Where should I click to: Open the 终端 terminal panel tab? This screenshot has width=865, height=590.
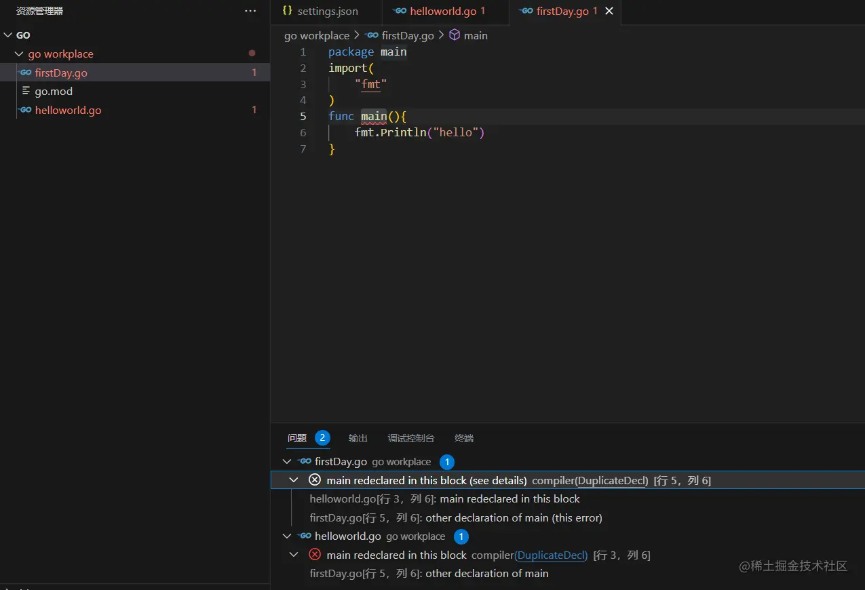click(x=464, y=438)
